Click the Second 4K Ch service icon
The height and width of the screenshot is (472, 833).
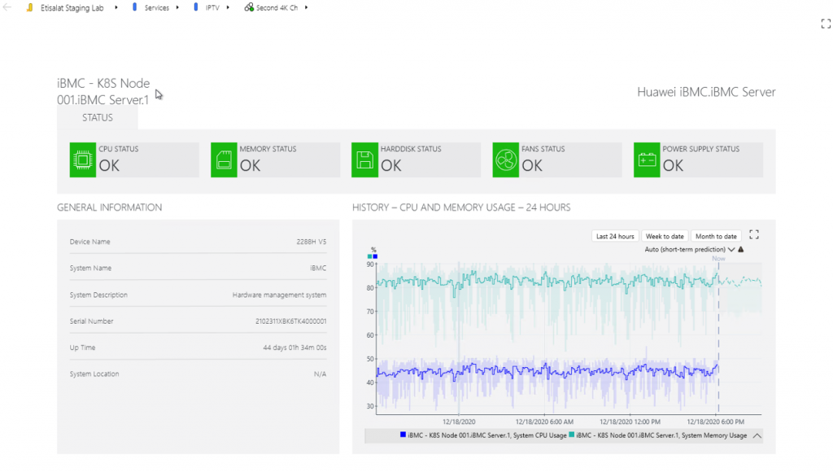[x=249, y=7]
